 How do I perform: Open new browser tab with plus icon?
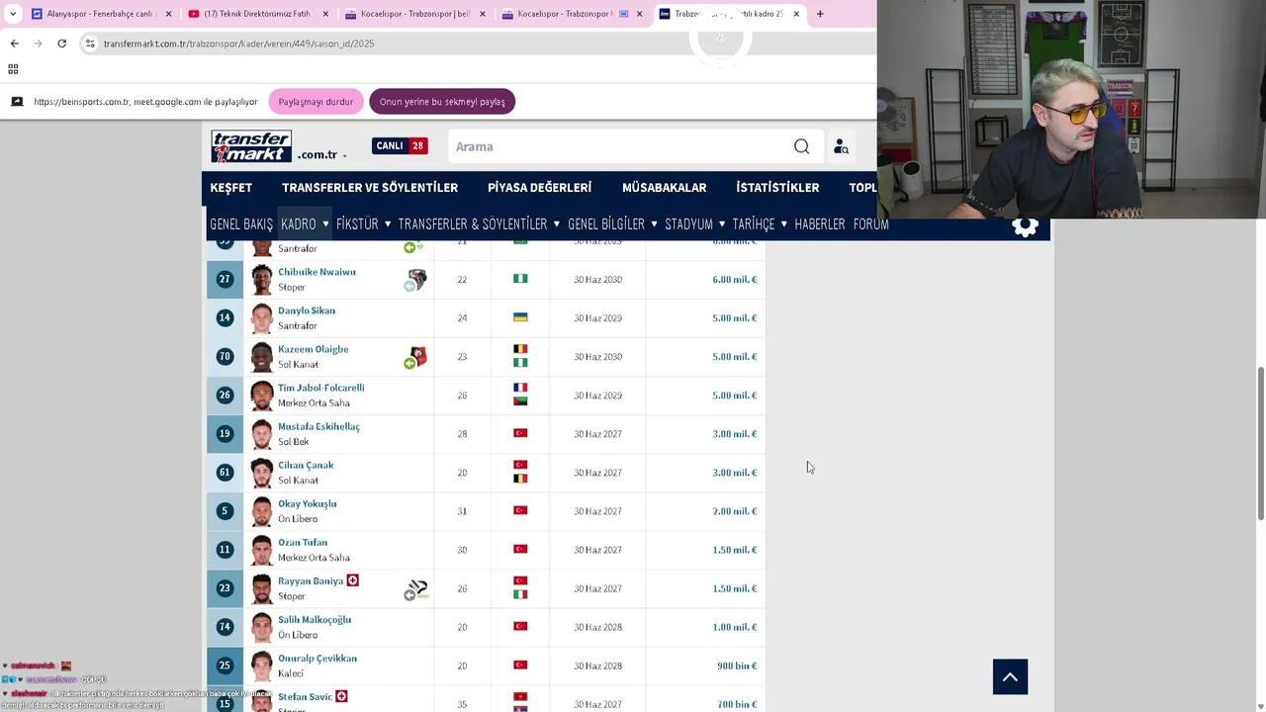pyautogui.click(x=820, y=14)
